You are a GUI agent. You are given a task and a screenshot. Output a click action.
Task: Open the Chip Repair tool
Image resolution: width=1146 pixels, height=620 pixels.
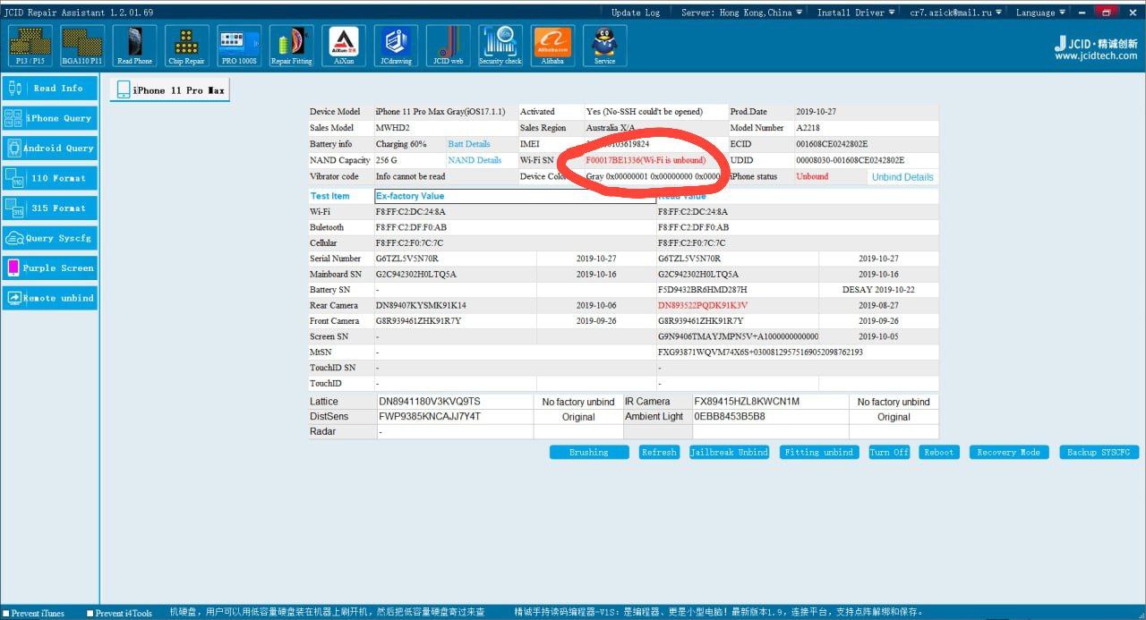pyautogui.click(x=186, y=45)
